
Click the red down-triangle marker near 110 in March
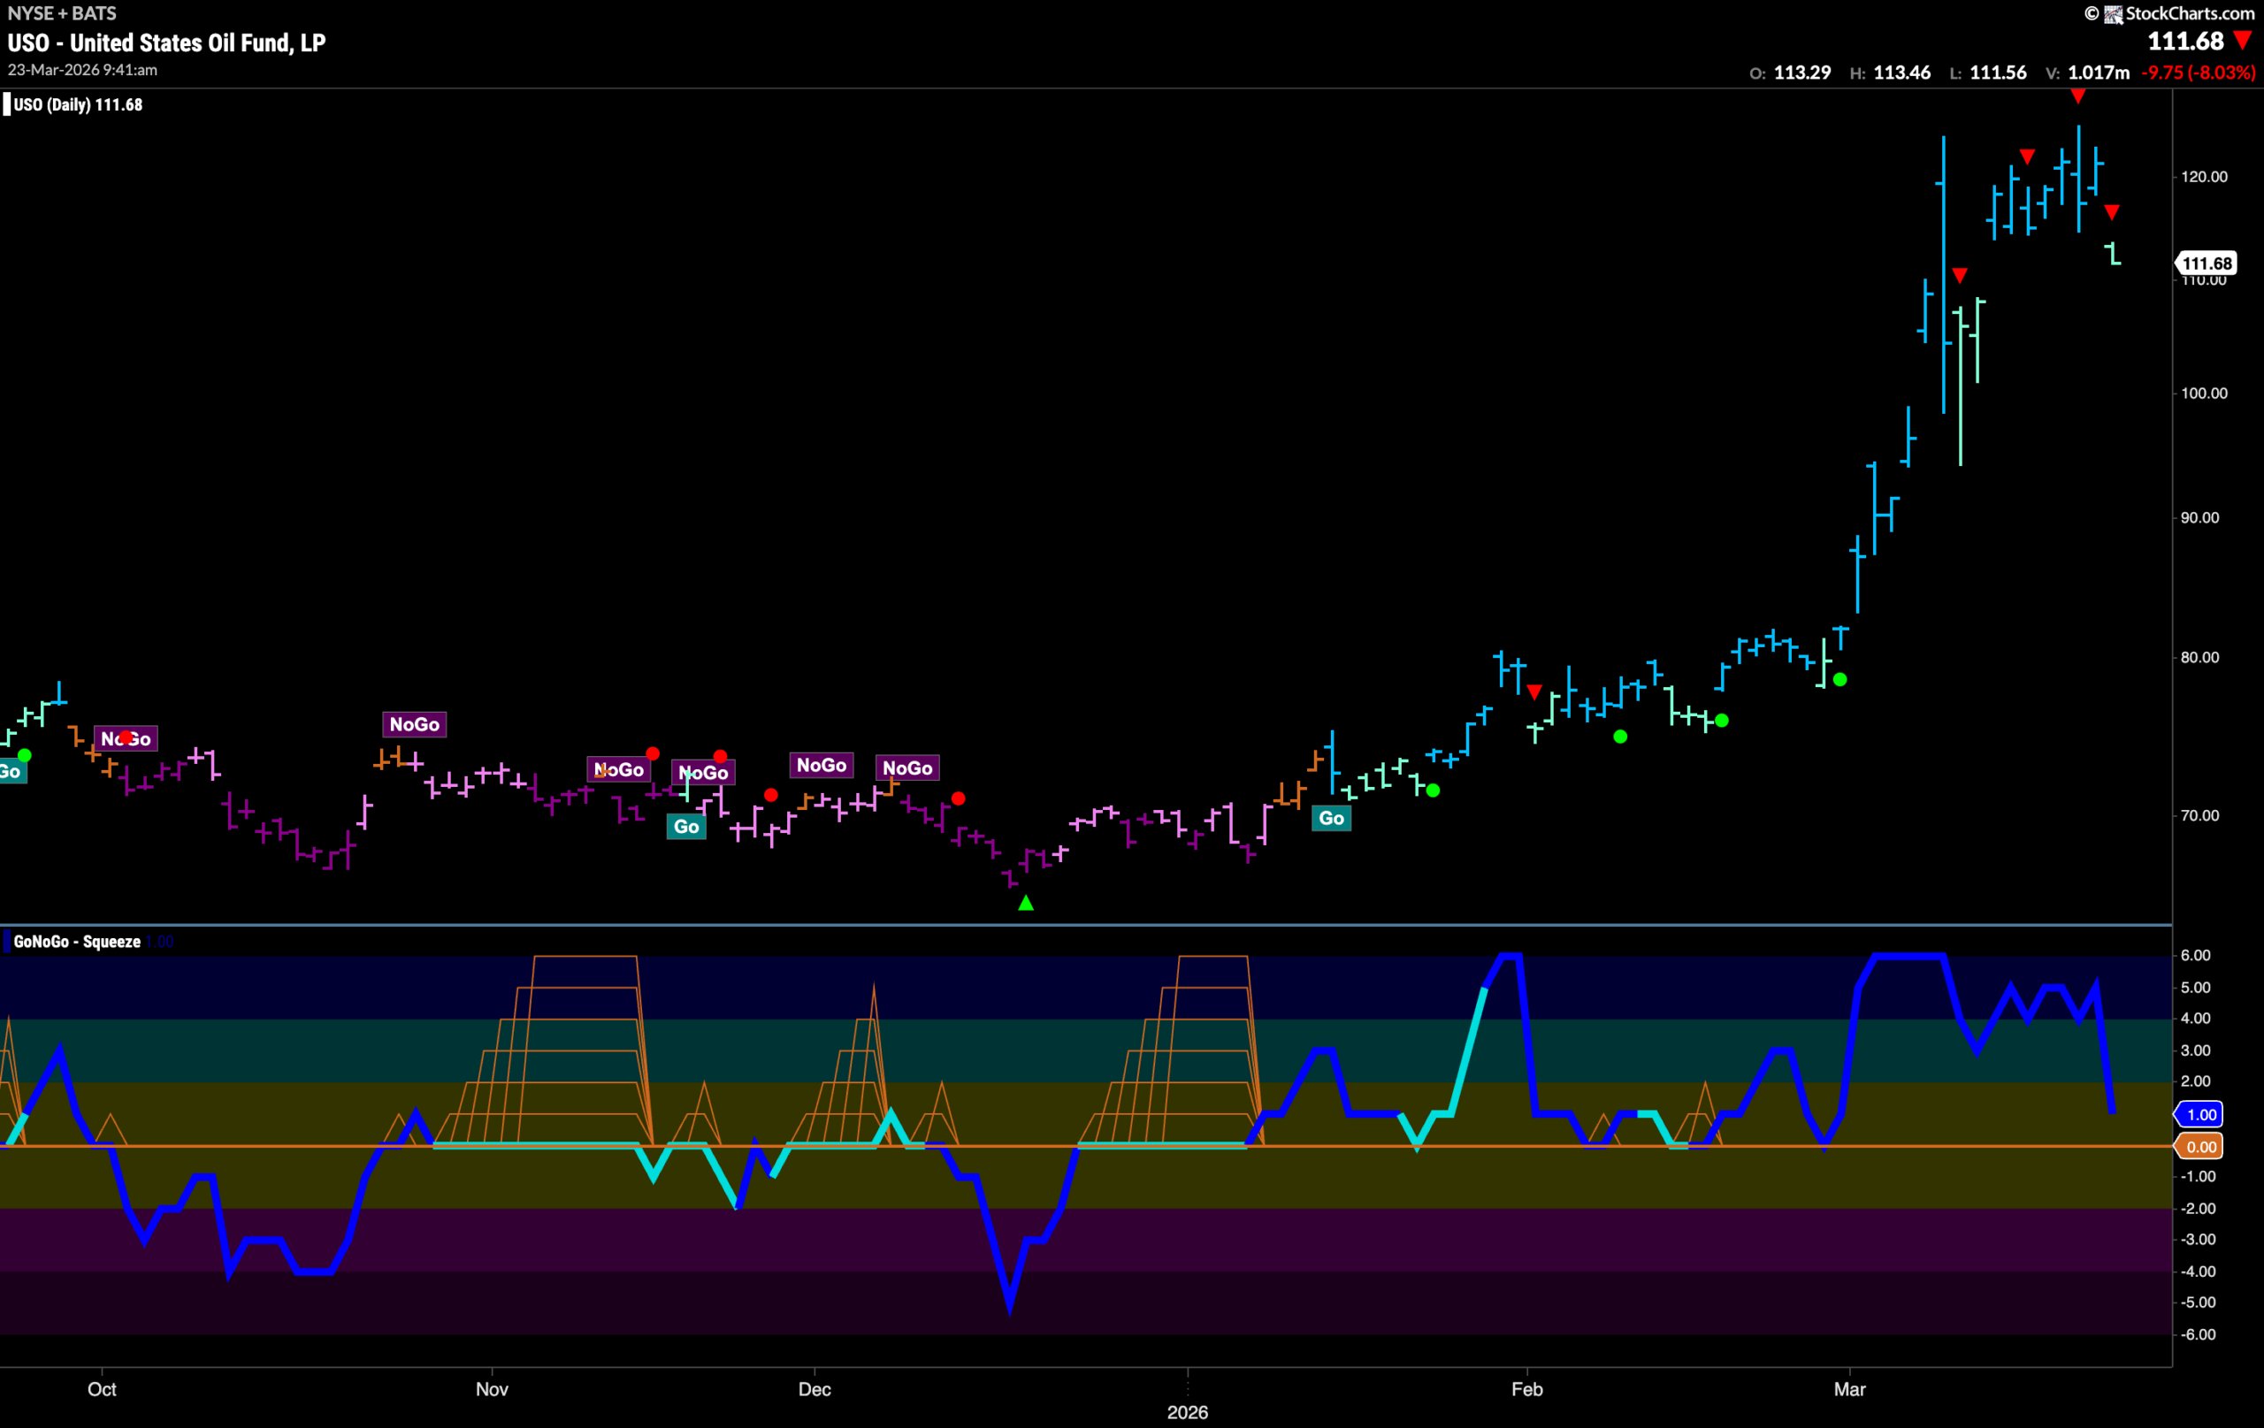pyautogui.click(x=1960, y=276)
